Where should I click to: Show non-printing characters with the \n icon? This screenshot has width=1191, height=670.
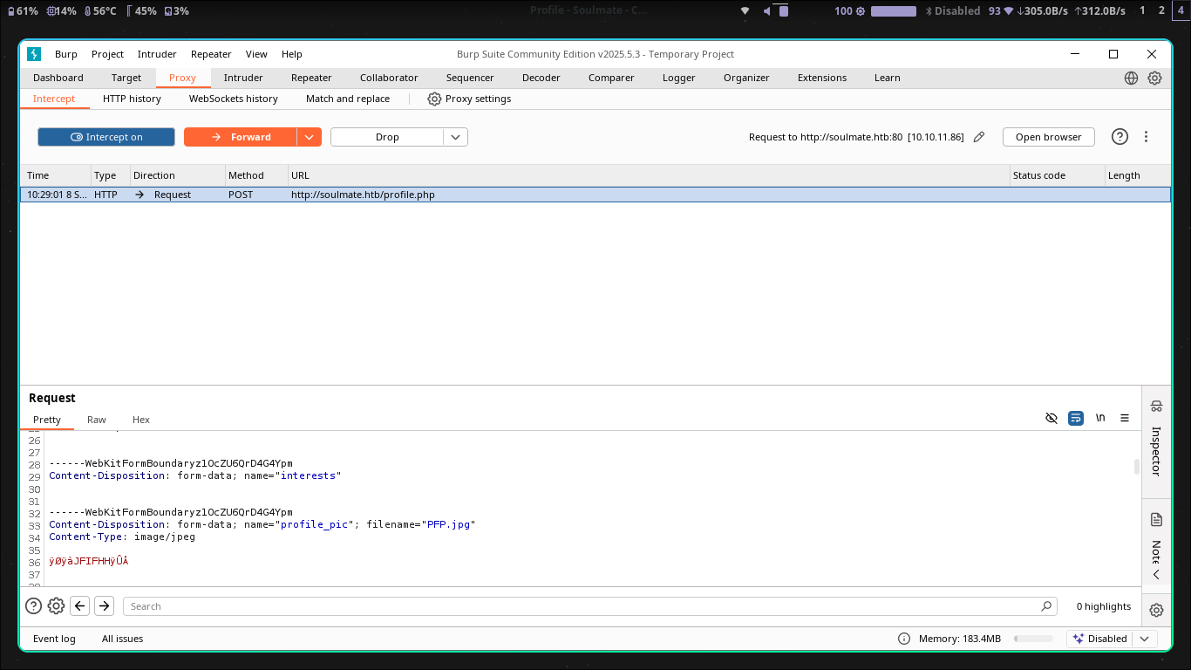pyautogui.click(x=1100, y=418)
